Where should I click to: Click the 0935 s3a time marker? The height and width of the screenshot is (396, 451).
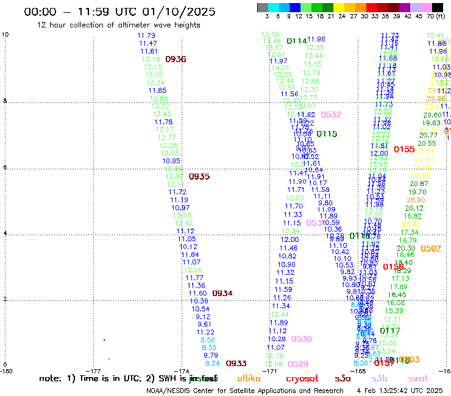coord(199,177)
